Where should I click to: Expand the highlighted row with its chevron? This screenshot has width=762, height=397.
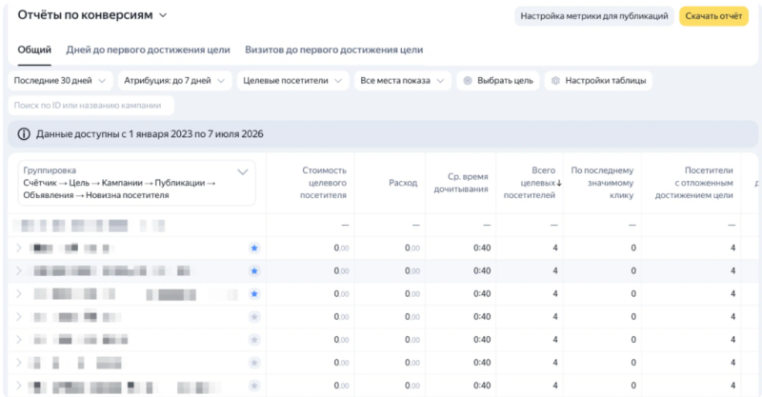click(19, 270)
